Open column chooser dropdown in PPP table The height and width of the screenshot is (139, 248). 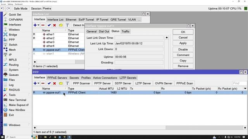click(245, 88)
